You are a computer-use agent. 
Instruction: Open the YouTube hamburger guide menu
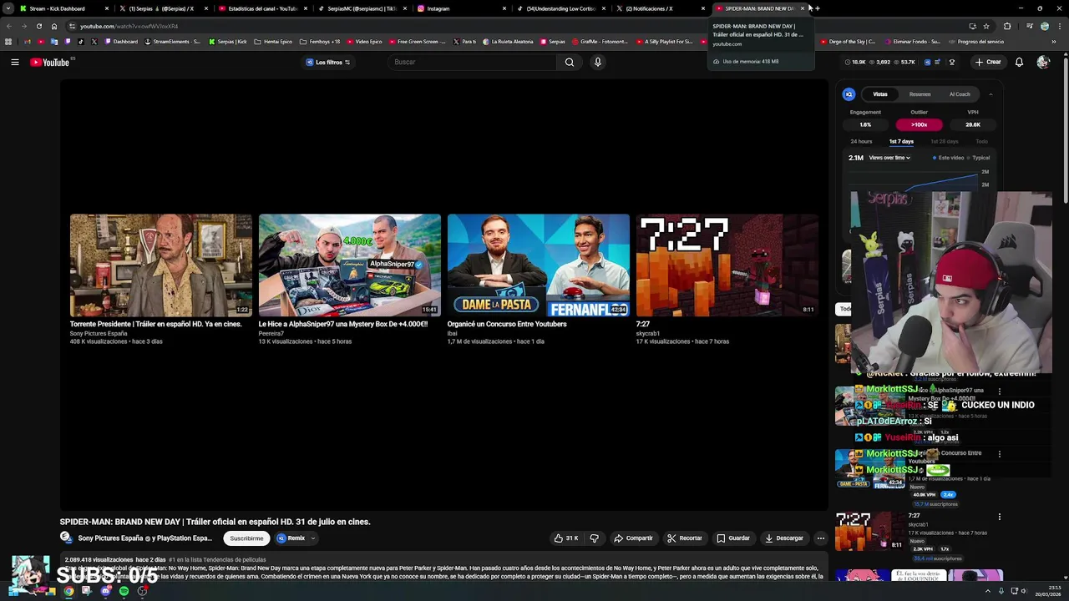click(15, 62)
